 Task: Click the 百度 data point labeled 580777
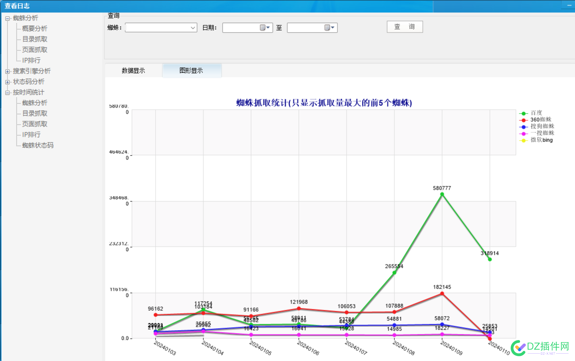442,194
